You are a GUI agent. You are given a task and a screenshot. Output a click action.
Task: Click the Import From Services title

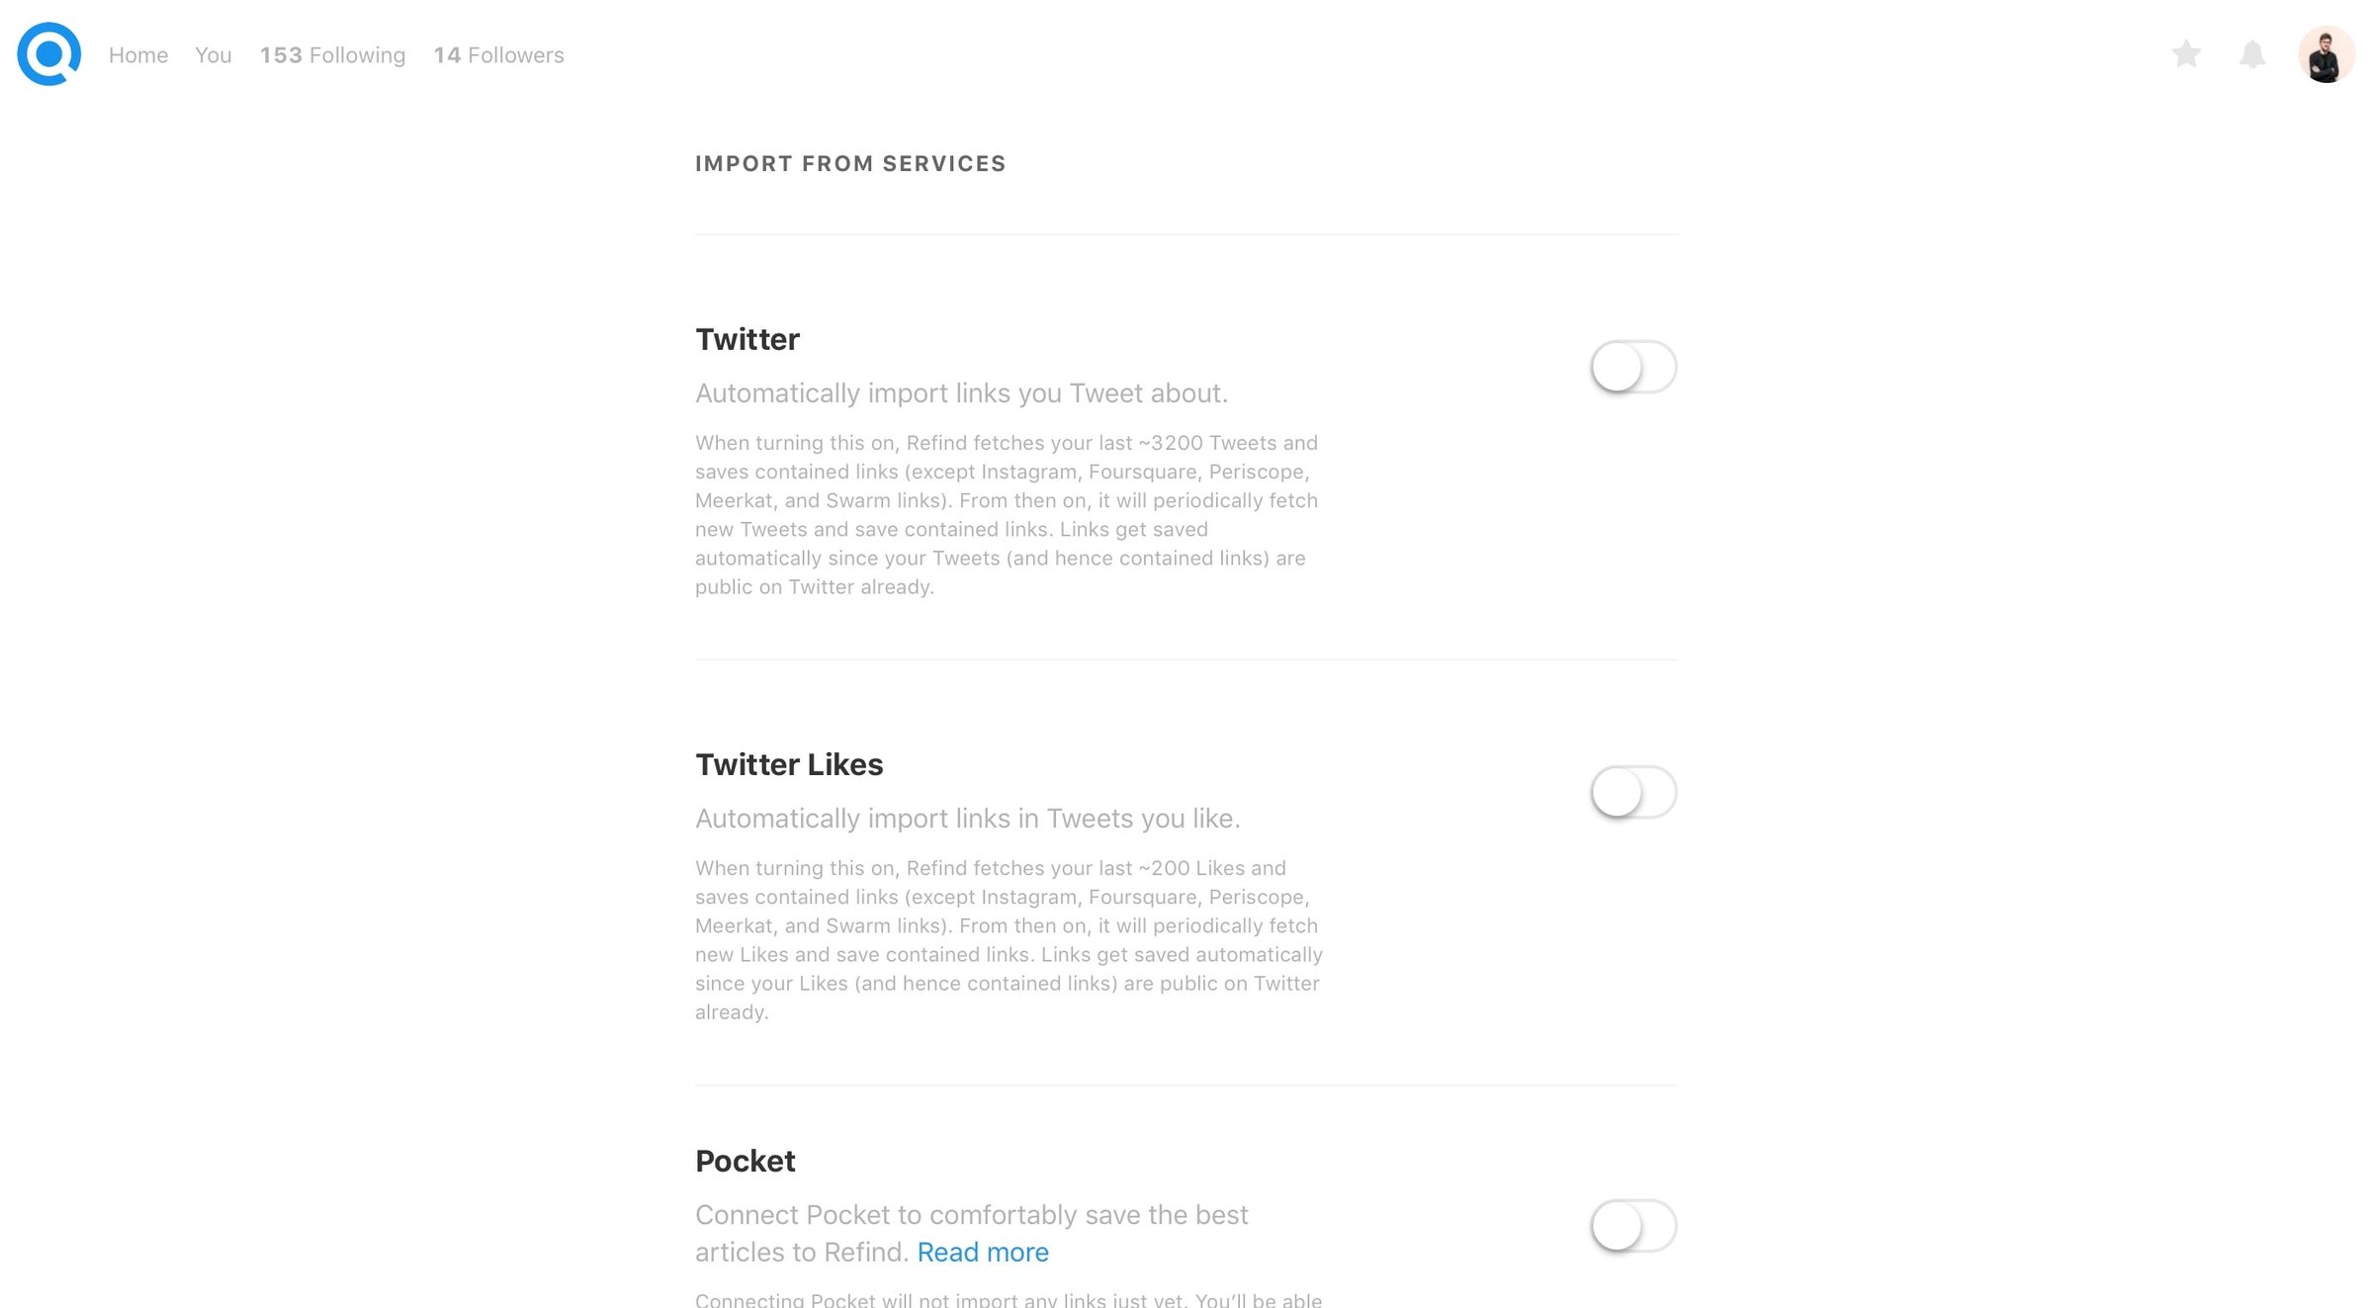click(850, 164)
